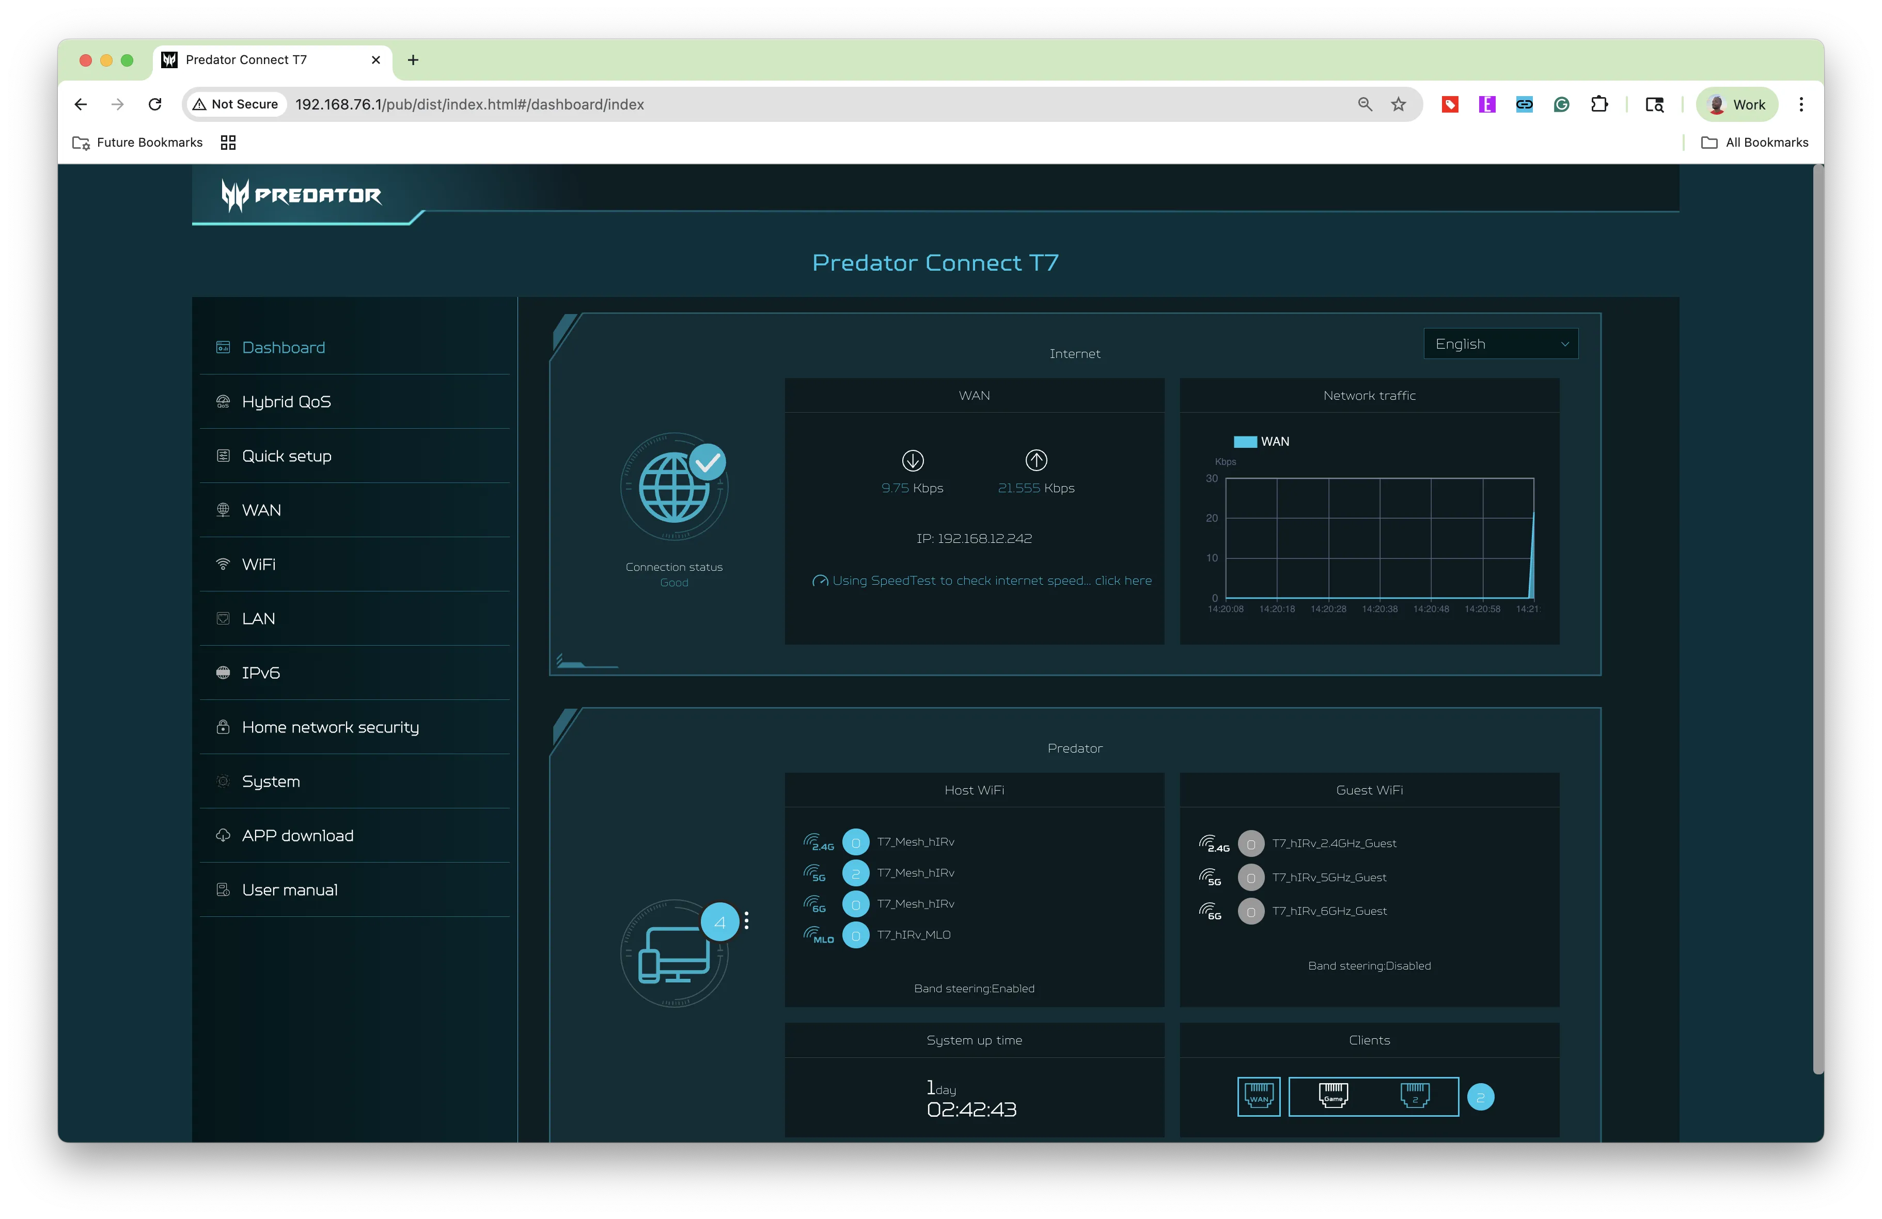Image resolution: width=1882 pixels, height=1219 pixels.
Task: Click the Predator logo in header
Action: point(301,195)
